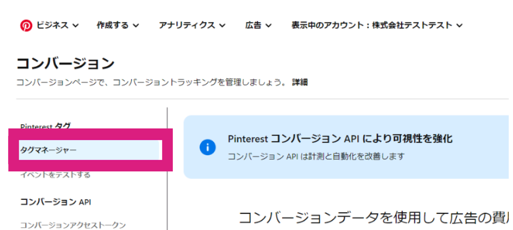Open コンバージョンアクセストークン in the sidebar
513x230 pixels.
point(73,225)
